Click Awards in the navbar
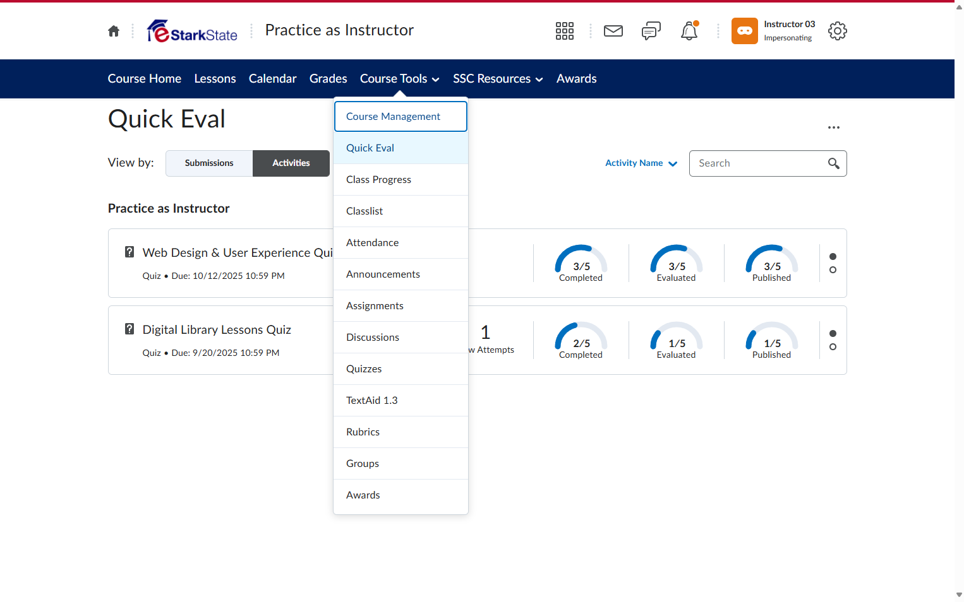The image size is (964, 602). pos(576,79)
